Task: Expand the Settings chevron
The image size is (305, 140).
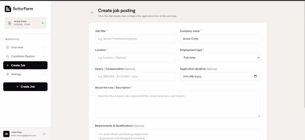Action: pyautogui.click(x=43, y=74)
